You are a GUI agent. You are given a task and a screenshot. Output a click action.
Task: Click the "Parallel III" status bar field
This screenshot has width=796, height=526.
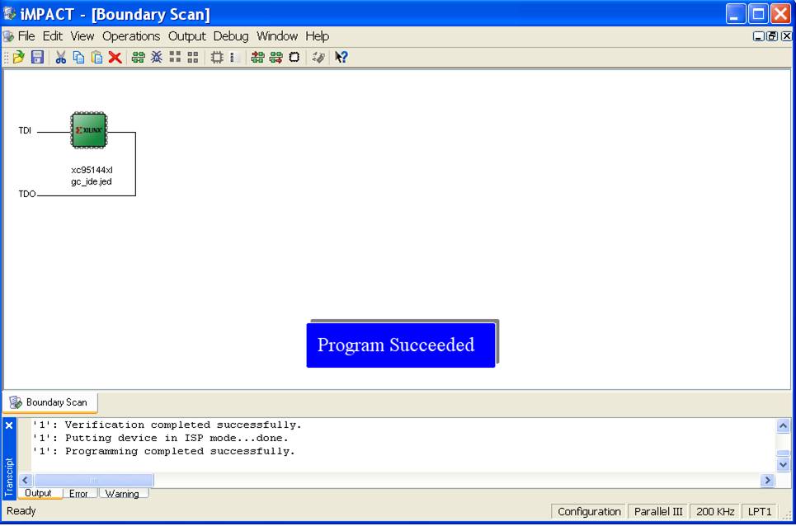658,511
